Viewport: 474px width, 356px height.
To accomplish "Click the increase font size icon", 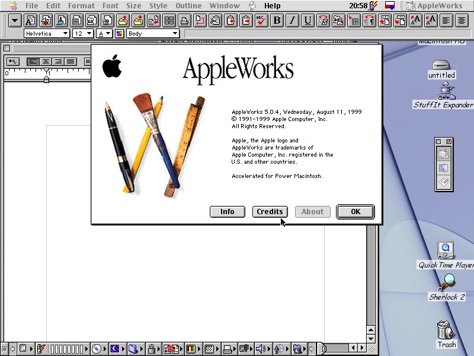I will [x=416, y=21].
